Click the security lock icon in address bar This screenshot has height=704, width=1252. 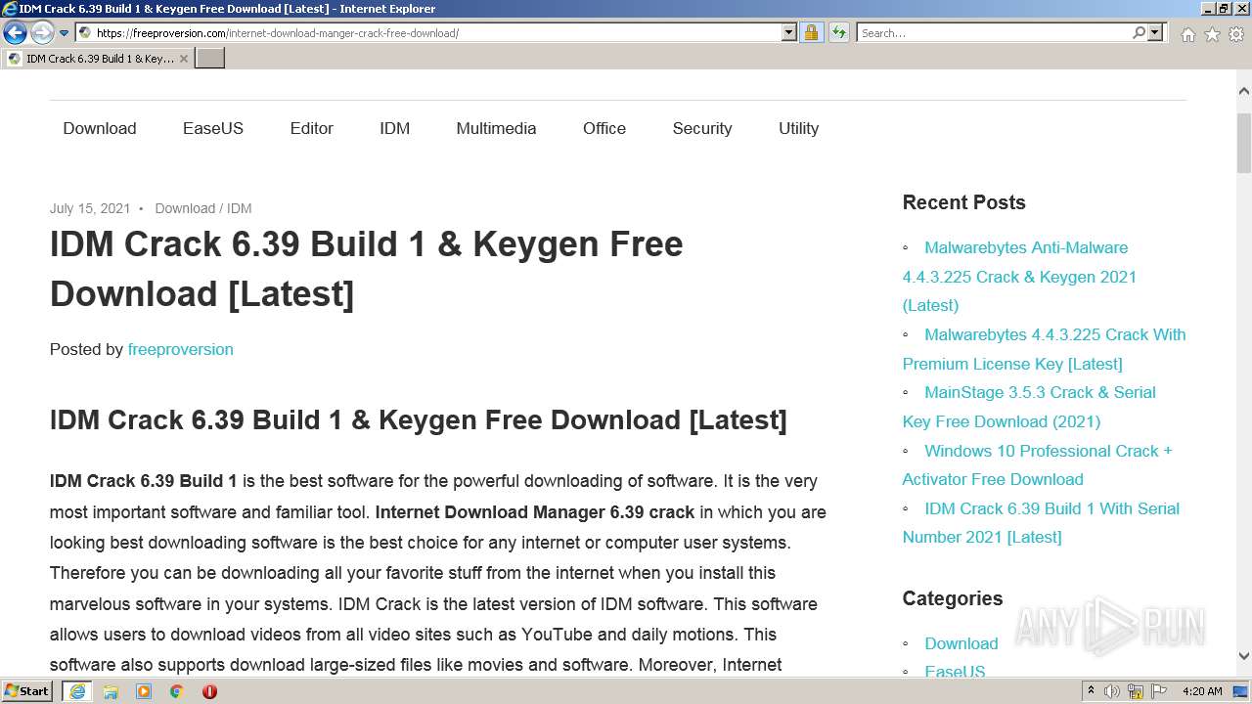[811, 33]
